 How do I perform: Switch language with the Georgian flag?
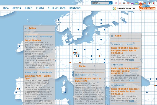(x=120, y=3)
